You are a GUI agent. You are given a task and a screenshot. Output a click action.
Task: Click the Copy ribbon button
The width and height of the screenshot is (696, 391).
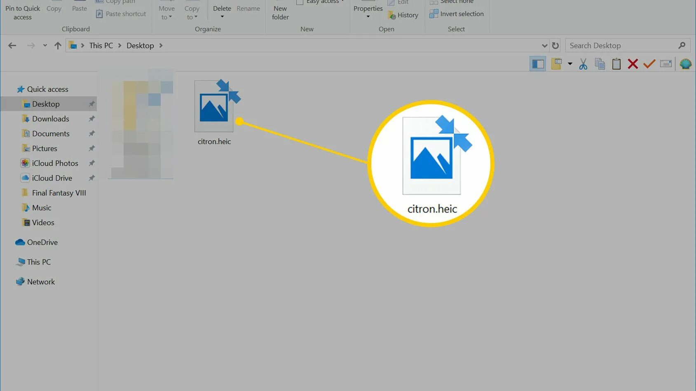click(54, 9)
